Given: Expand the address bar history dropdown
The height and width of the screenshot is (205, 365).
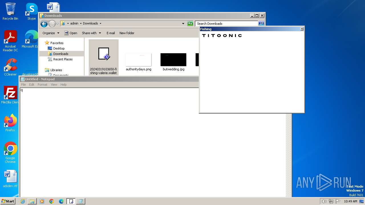Looking at the screenshot, I should (183, 24).
